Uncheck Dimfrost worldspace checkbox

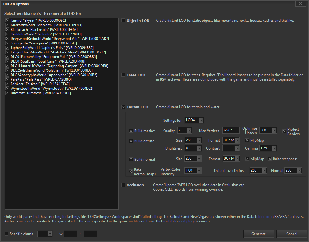click(7, 93)
